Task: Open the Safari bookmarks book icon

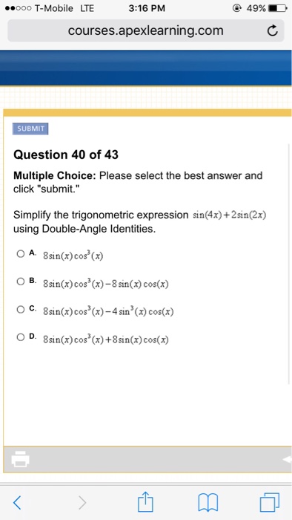Action: tap(208, 503)
